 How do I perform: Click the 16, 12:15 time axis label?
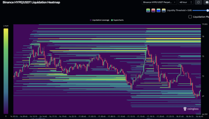coord(33,117)
